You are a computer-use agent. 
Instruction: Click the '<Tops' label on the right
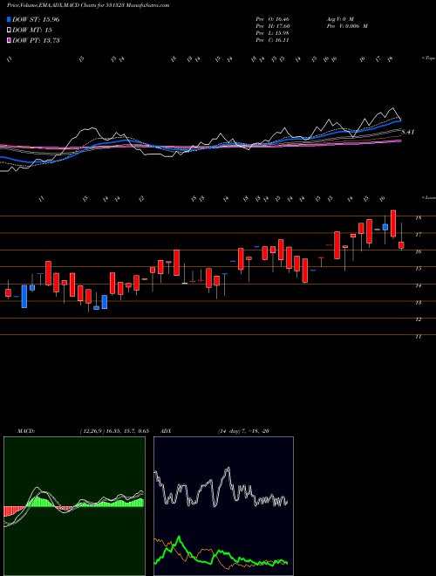428,58
